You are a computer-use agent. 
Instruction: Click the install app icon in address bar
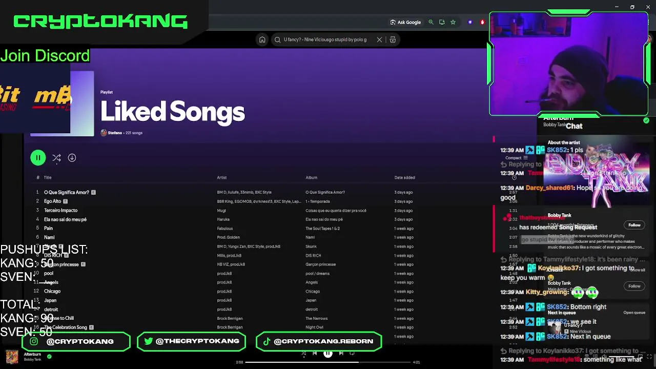442,22
